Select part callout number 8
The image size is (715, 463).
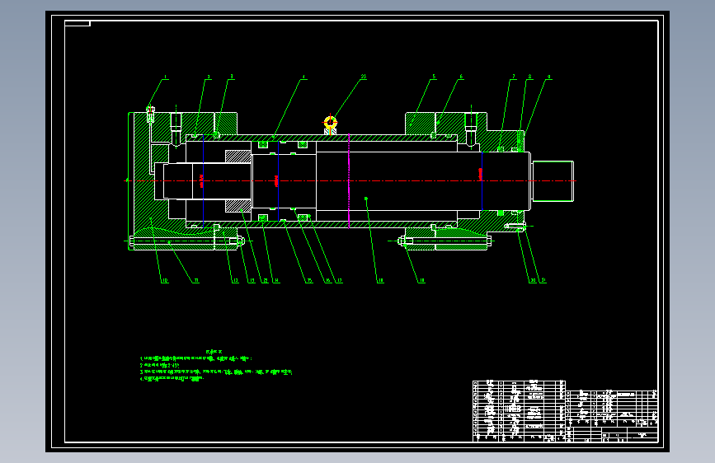point(530,77)
